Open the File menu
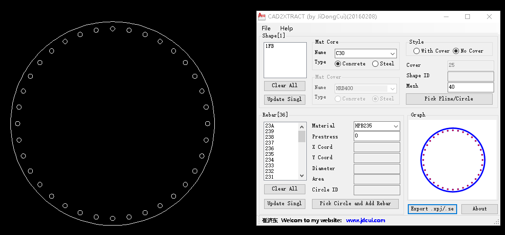The height and width of the screenshot is (235, 505). (x=266, y=28)
